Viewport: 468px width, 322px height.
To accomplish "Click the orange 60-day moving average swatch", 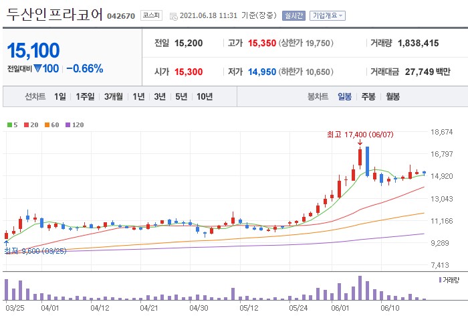I will [47, 125].
